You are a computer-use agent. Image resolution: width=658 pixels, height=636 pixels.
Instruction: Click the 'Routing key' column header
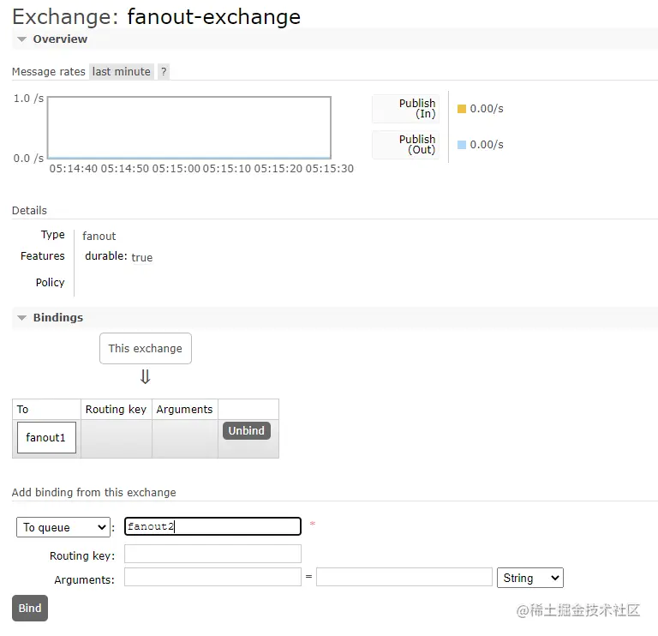(x=116, y=410)
